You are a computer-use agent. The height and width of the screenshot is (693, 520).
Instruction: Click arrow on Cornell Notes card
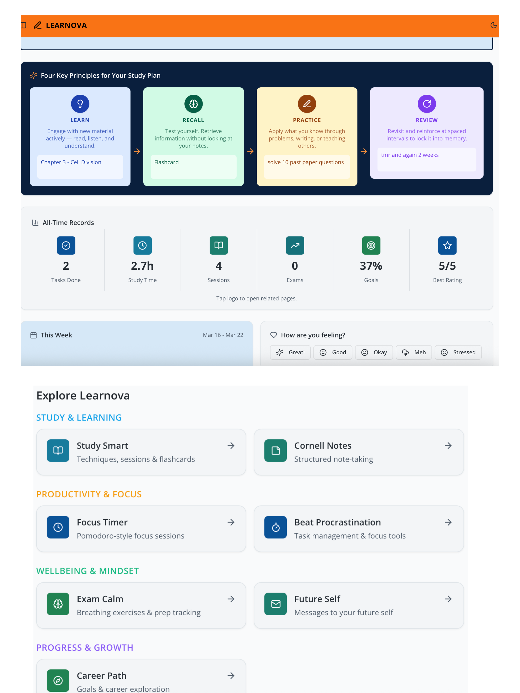click(x=448, y=445)
